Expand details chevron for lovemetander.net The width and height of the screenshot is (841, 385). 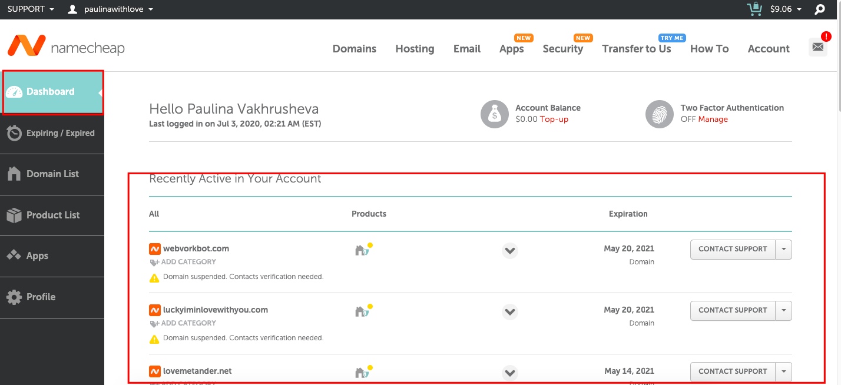click(x=510, y=373)
